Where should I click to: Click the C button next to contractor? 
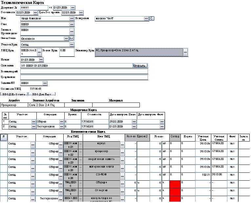[152, 18]
